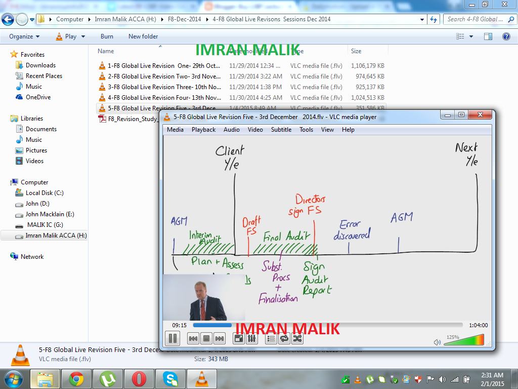This screenshot has width=518, height=389.
Task: Open view options dropdown arrow
Action: click(471, 36)
